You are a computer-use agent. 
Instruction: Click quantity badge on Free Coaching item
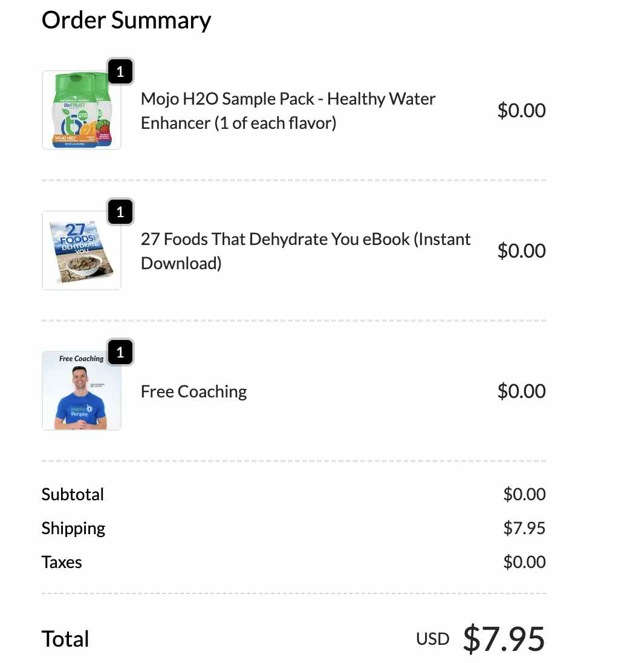click(x=120, y=352)
